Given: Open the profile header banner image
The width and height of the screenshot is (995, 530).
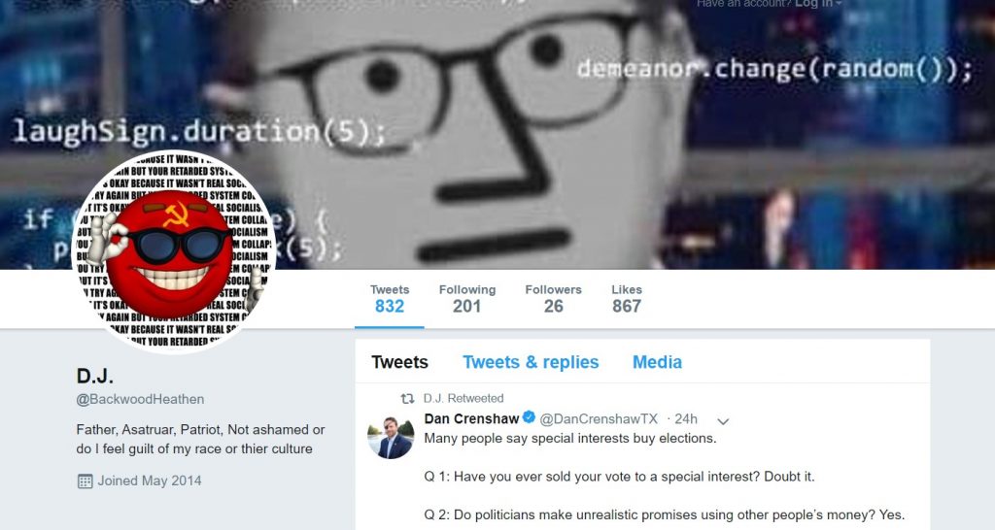Looking at the screenshot, I should click(497, 134).
